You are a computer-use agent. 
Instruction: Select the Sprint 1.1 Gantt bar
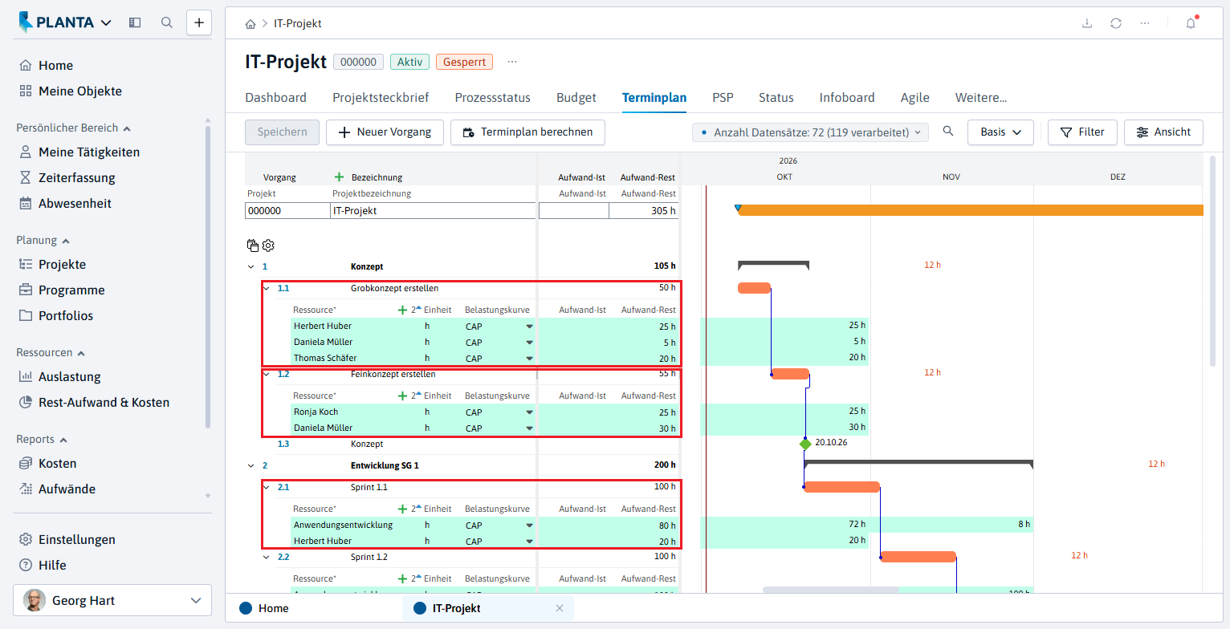[841, 487]
